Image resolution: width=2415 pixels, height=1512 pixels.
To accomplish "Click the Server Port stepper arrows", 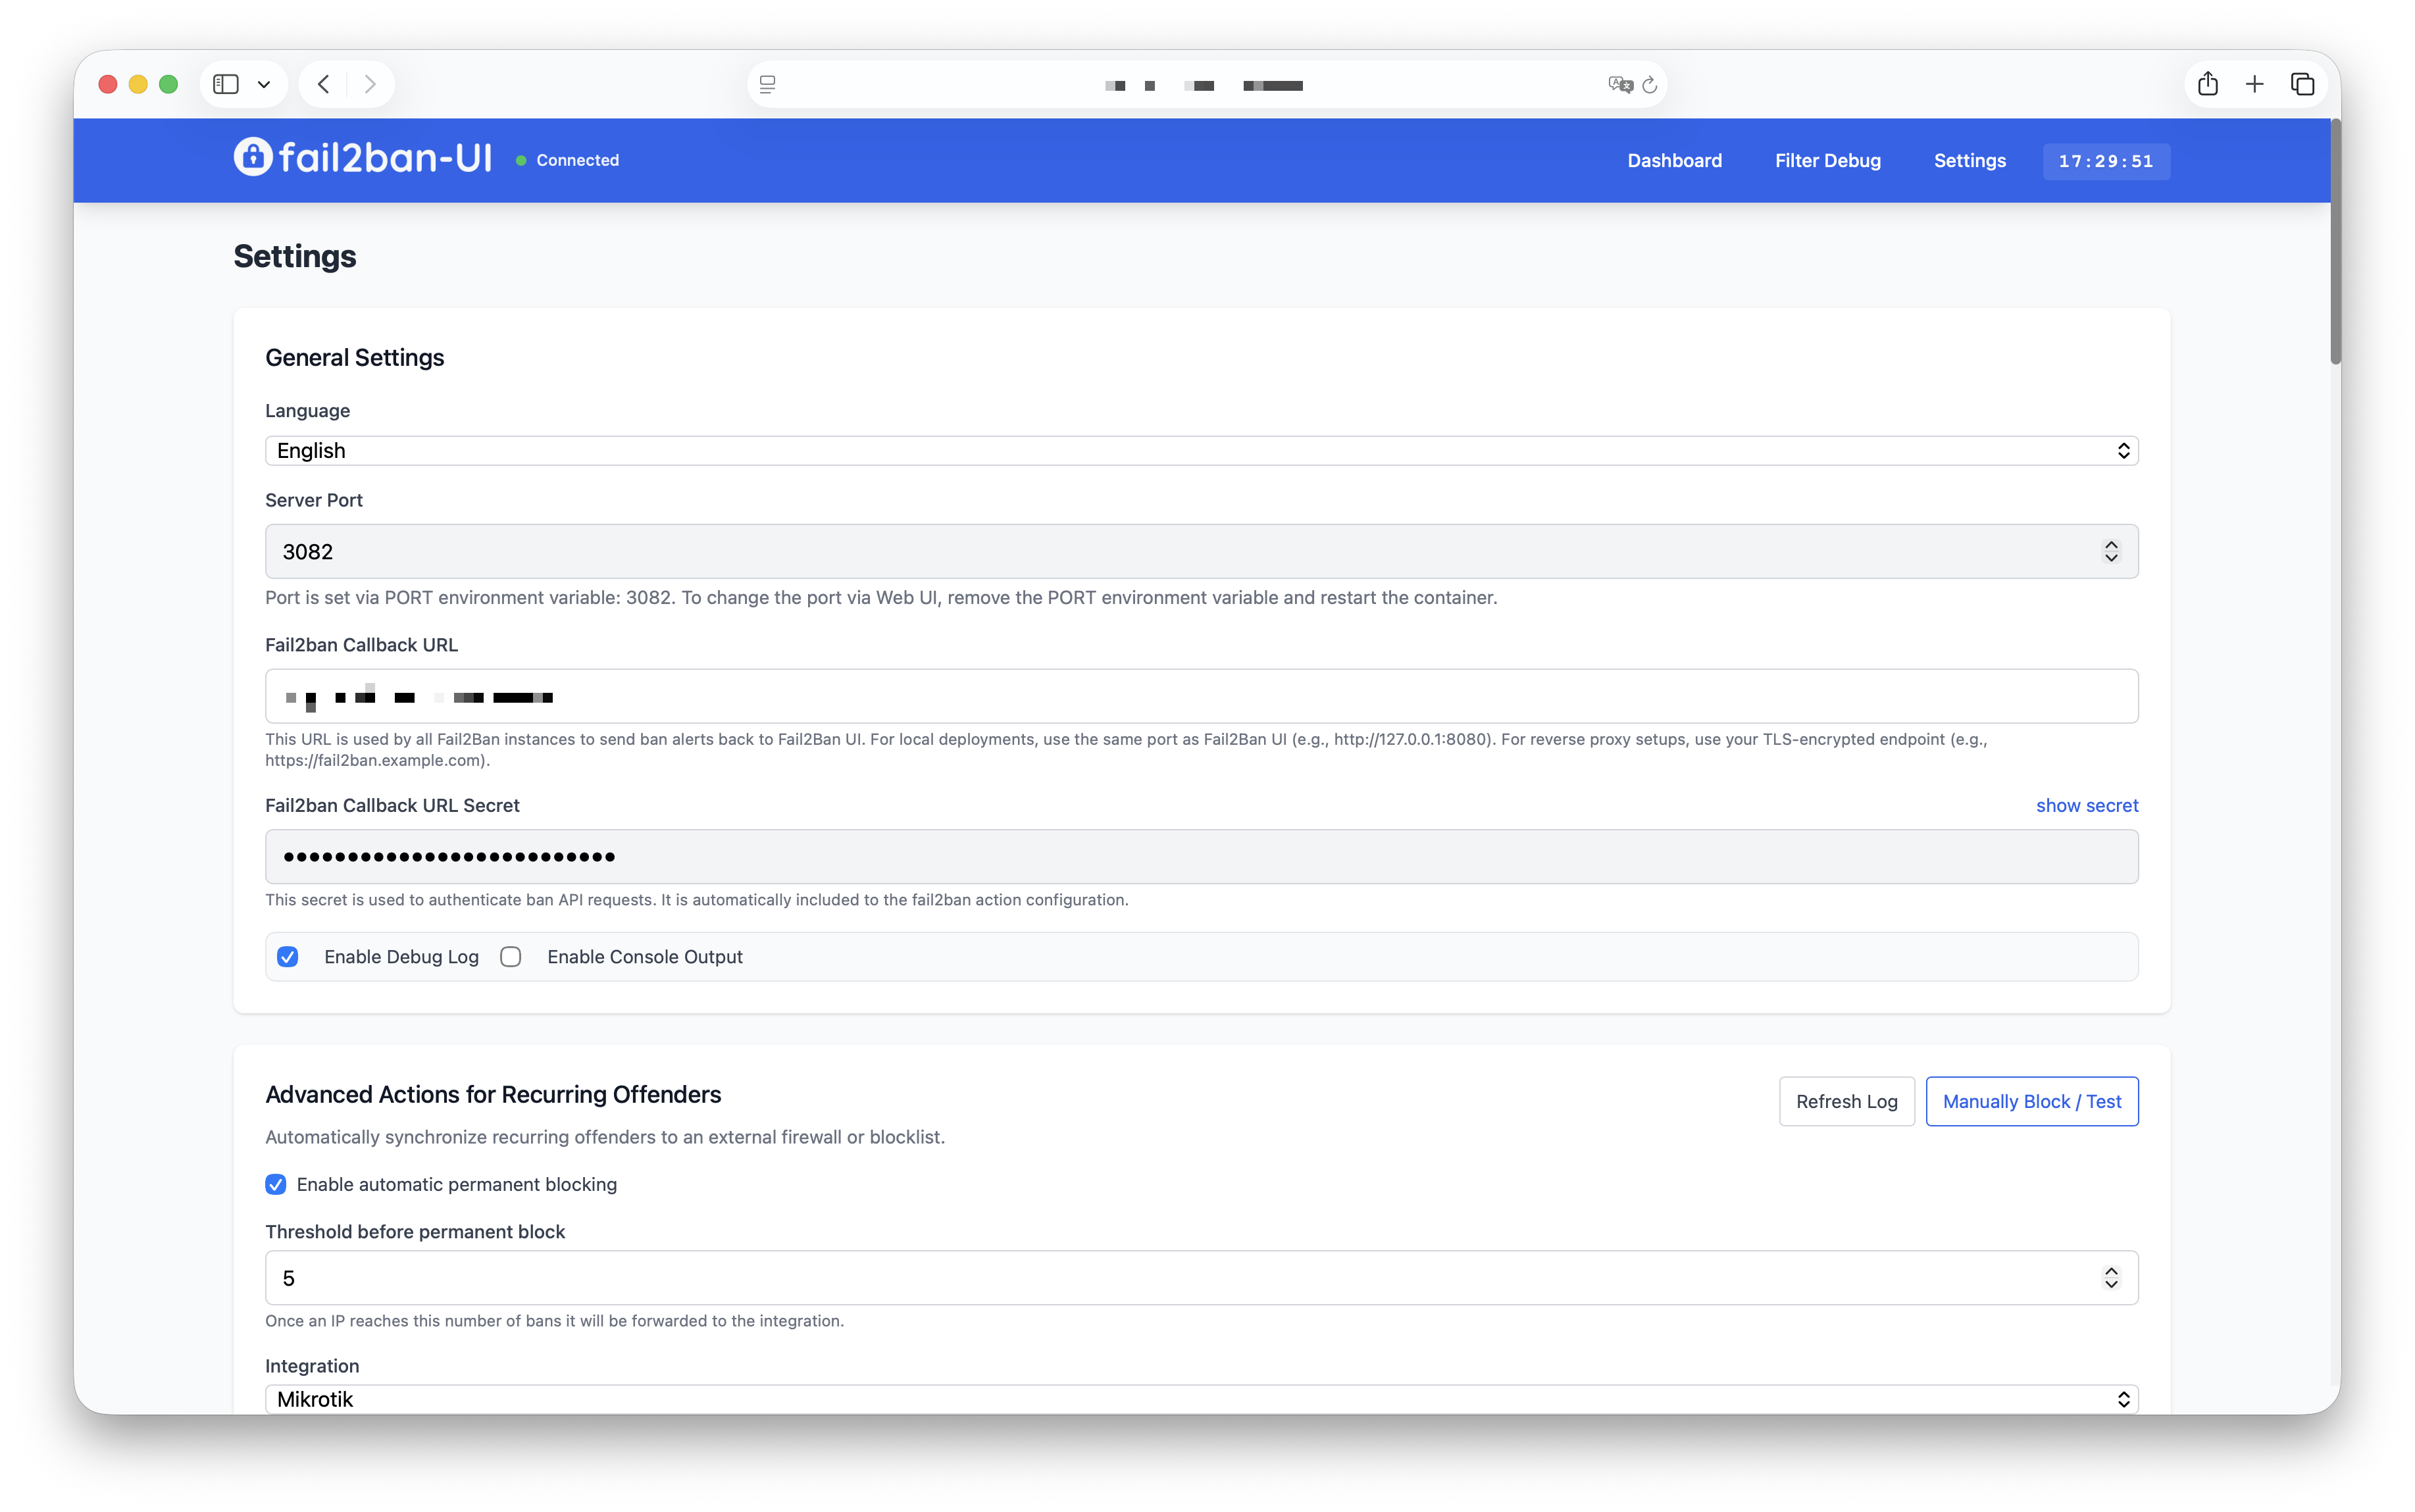I will tap(2111, 551).
